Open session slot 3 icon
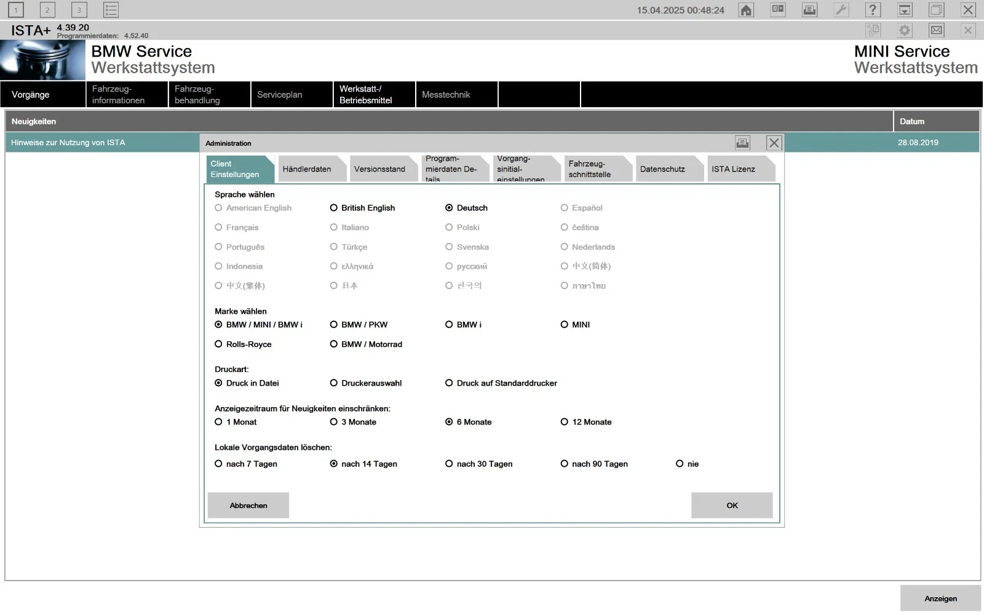 click(x=79, y=10)
